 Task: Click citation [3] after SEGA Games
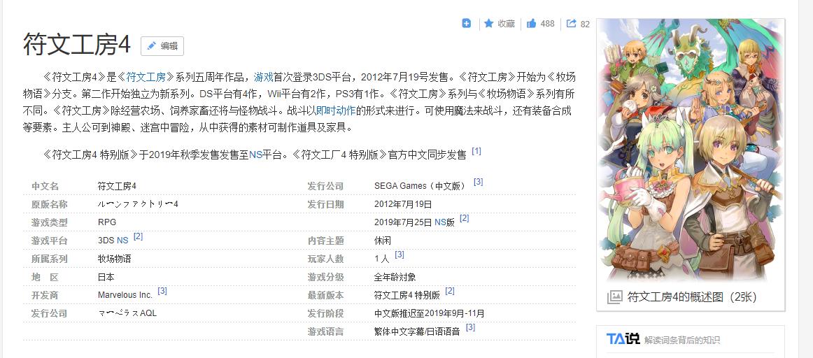tap(479, 182)
